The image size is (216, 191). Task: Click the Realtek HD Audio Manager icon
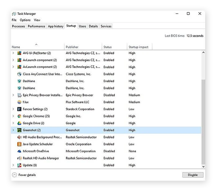(19, 158)
